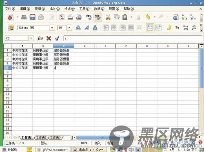
Task: Open the Hyperlink dialog globe icon
Action: pyautogui.click(x=176, y=17)
